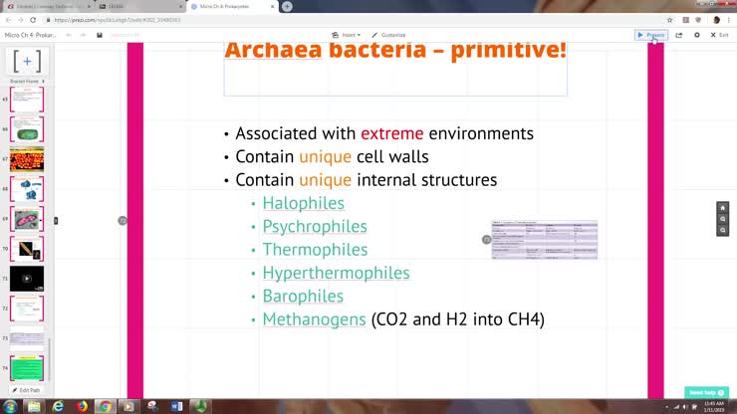The image size is (737, 414).
Task: Select the small purple table image
Action: 545,240
